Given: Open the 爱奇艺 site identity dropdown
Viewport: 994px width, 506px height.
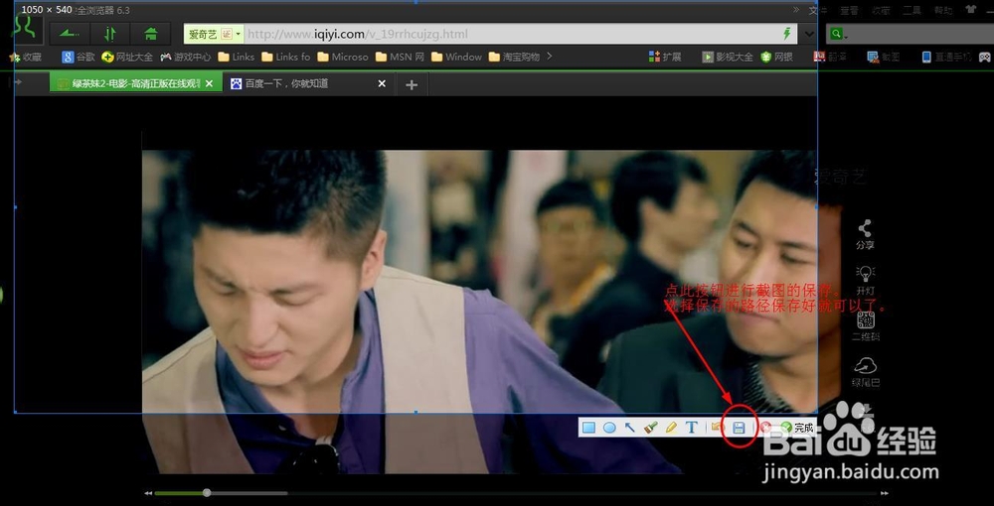Looking at the screenshot, I should click(x=215, y=34).
